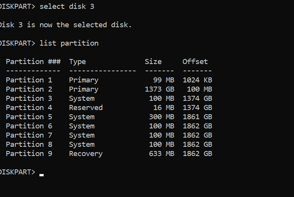This screenshot has width=294, height=197.
Task: Click the 'Disk 3 is now the selected disk' message
Action: point(65,25)
